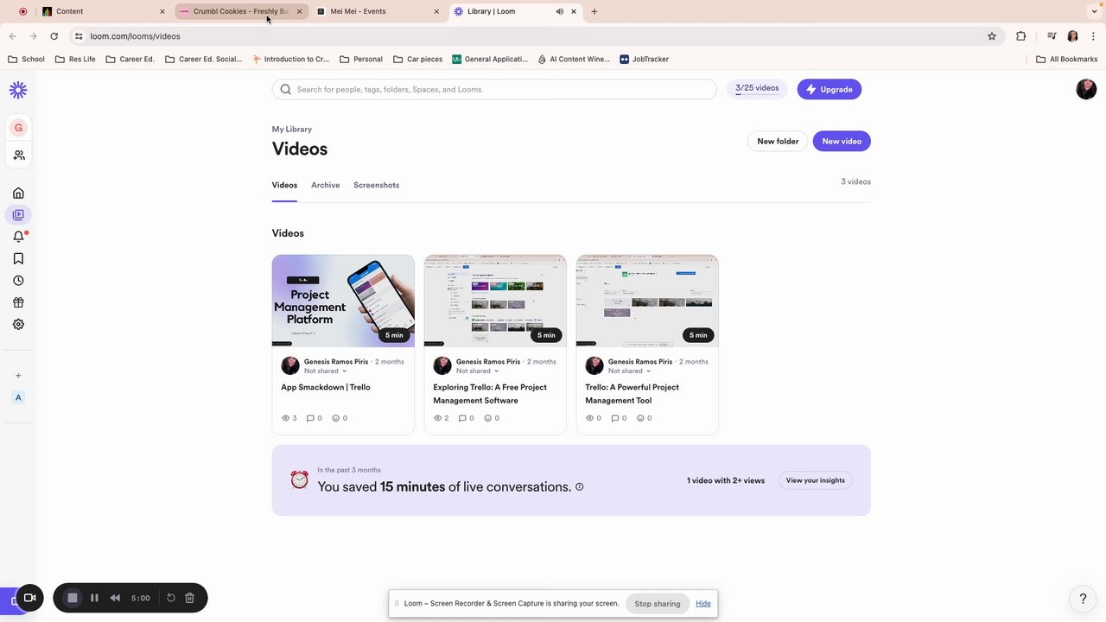Screen dimensions: 1106x622
Task: Open the History clock icon in sidebar
Action: pyautogui.click(x=18, y=281)
